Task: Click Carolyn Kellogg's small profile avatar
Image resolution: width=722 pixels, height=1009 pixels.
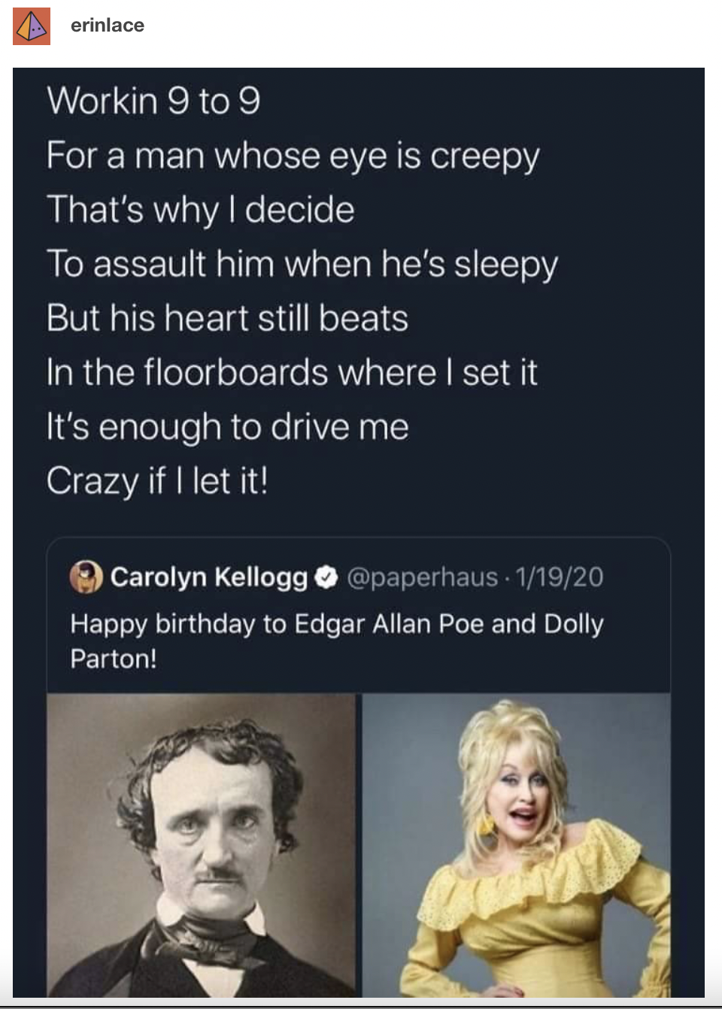Action: [86, 577]
